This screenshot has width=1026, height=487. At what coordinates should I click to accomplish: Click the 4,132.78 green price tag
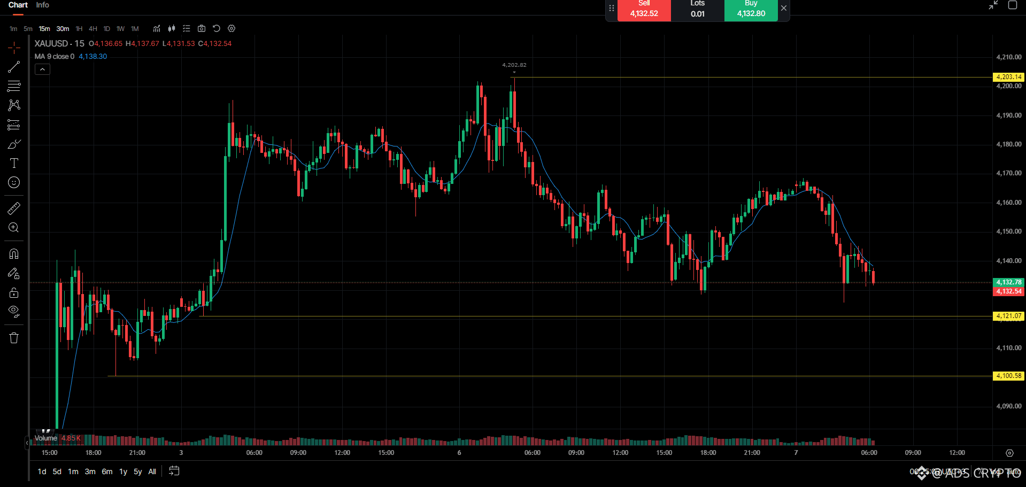click(1008, 282)
